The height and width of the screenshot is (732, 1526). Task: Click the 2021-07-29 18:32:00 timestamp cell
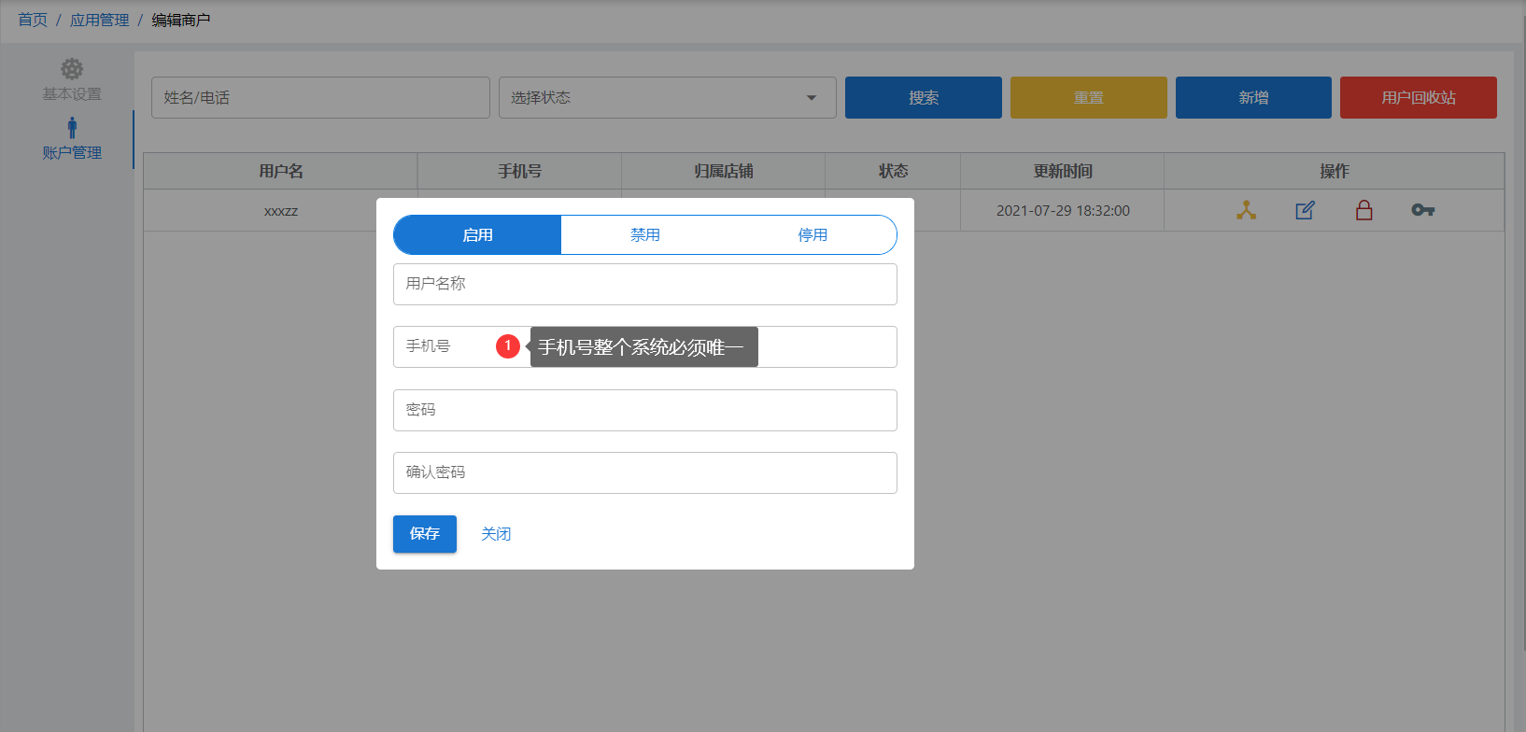(1063, 211)
